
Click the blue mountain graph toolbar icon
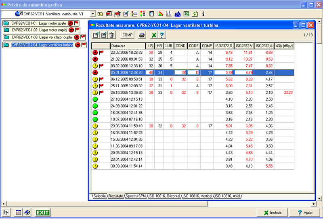pyautogui.click(x=177, y=14)
